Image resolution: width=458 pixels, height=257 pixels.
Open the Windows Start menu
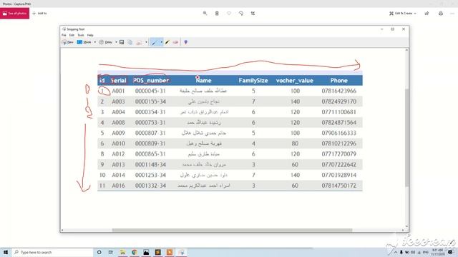[6, 252]
